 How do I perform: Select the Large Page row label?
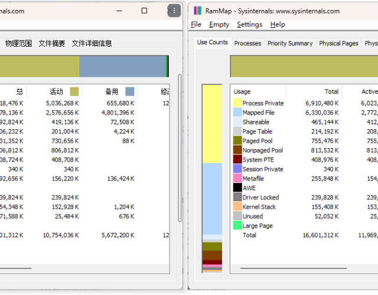coord(258,225)
